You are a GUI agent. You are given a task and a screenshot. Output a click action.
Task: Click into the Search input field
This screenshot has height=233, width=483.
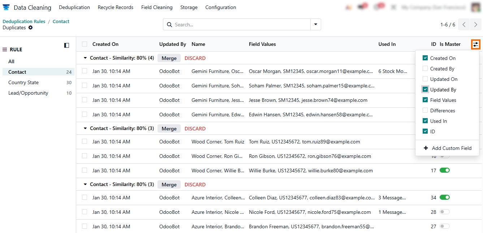click(x=240, y=25)
